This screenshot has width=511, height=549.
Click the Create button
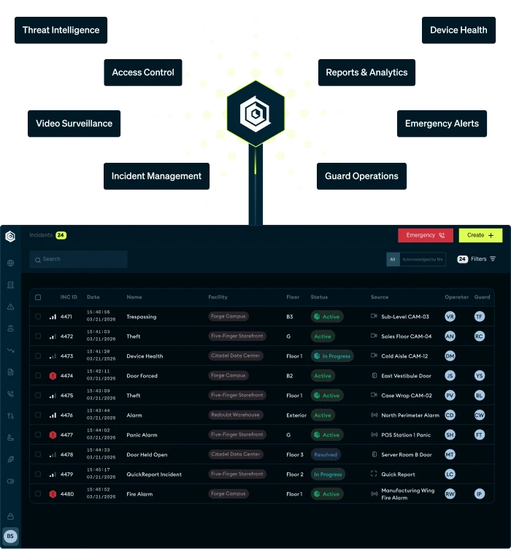[480, 235]
